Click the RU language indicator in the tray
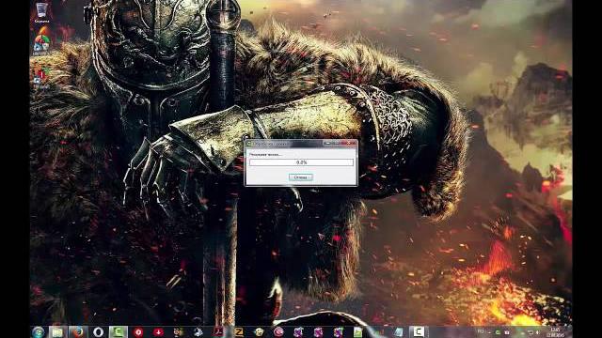The height and width of the screenshot is (338, 602). (481, 331)
